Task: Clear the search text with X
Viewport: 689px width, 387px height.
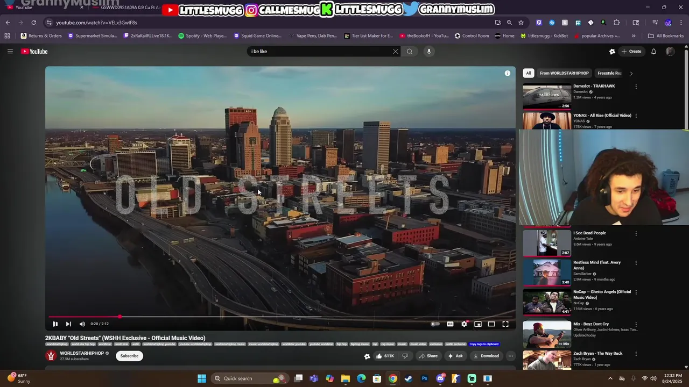Action: [x=396, y=52]
